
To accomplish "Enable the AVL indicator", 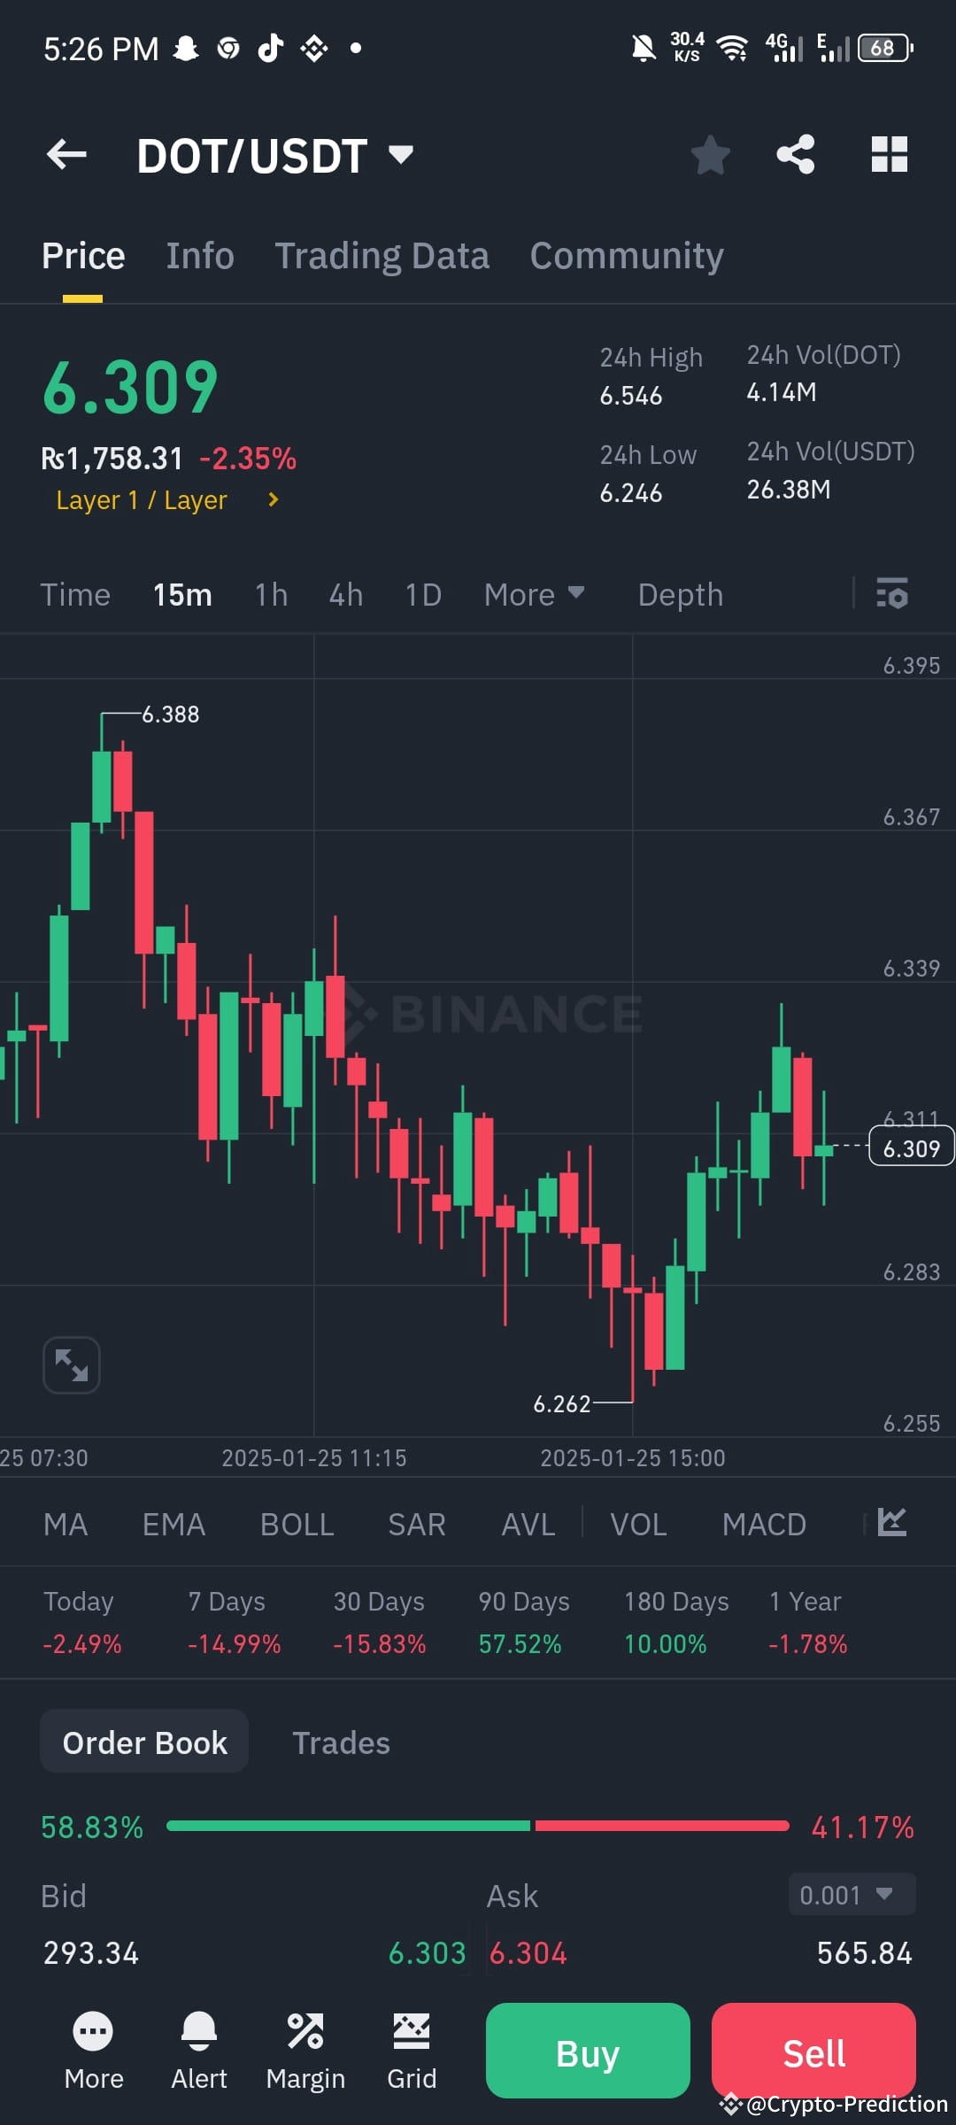I will pos(528,1525).
